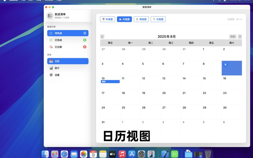Open the 健身 event on August 10
Screen dimensions: 253x158
[110, 82]
